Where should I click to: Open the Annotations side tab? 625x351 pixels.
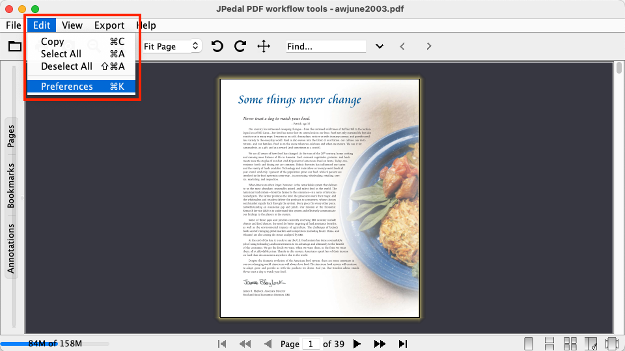pos(11,248)
